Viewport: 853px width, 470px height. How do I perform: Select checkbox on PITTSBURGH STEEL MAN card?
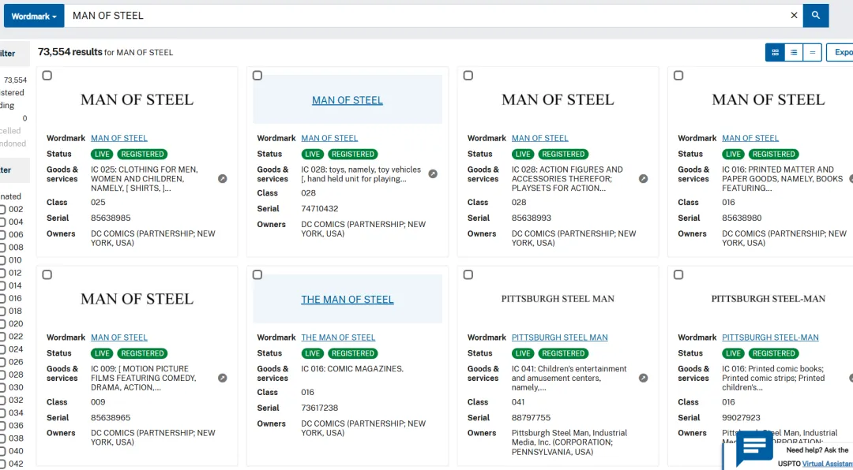tap(468, 275)
